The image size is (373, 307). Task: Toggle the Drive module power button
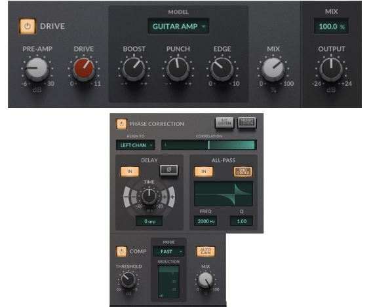[28, 26]
